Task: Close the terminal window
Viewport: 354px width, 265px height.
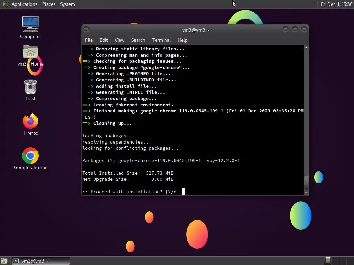Action: coord(304,29)
